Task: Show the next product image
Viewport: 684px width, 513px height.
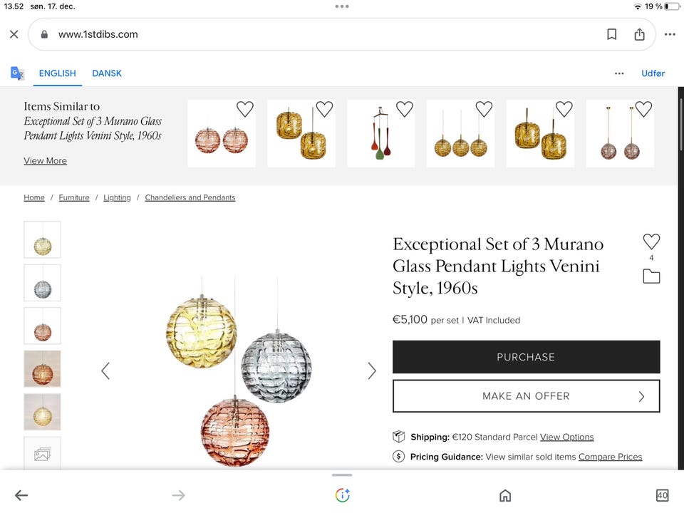Action: 371,370
